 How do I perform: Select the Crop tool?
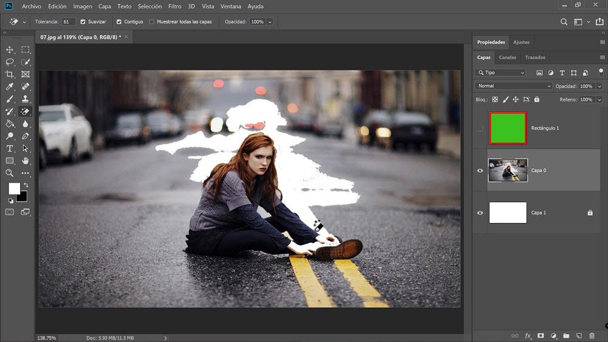(10, 74)
